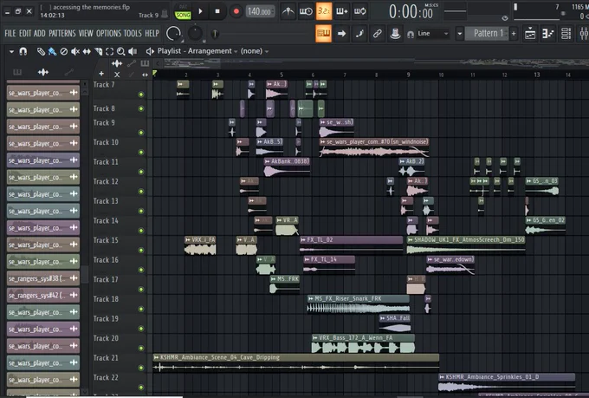Open the pattern list dropdown arrow

pyautogui.click(x=459, y=34)
